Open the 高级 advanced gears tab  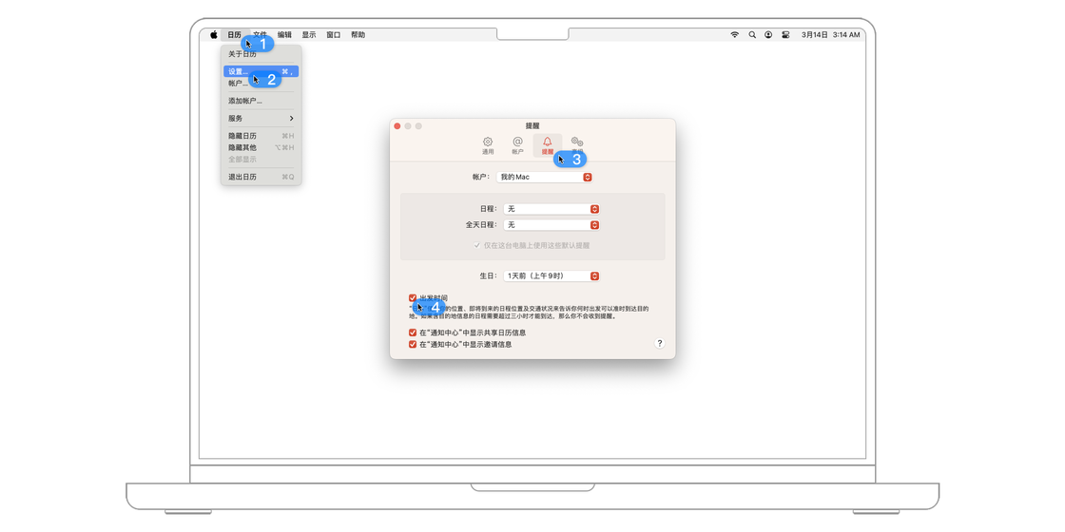[577, 145]
